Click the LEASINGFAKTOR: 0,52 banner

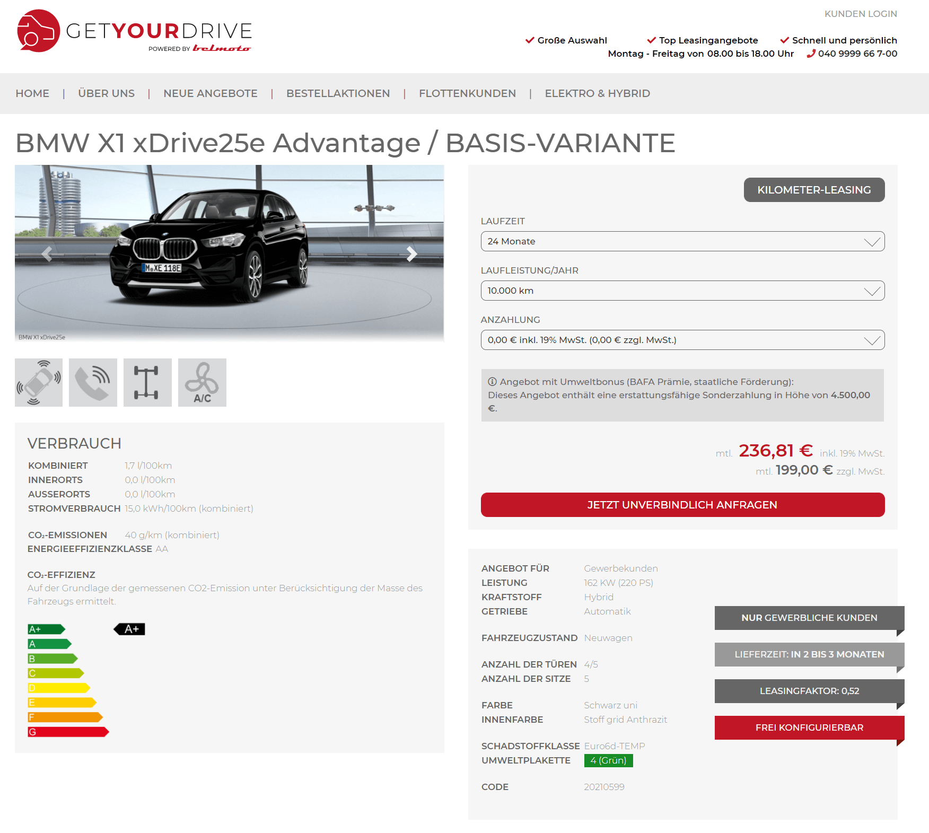coord(809,691)
